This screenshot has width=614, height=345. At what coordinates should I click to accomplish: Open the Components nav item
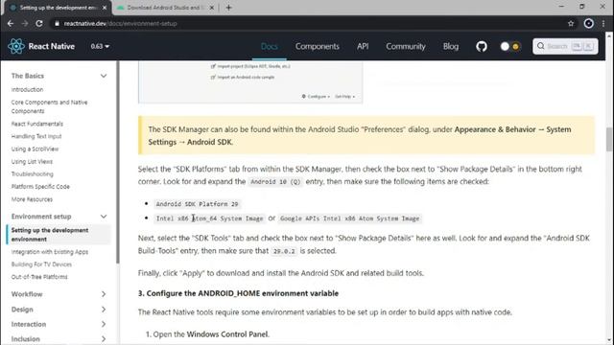318,46
